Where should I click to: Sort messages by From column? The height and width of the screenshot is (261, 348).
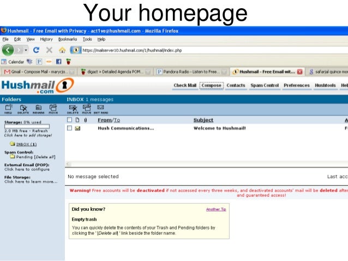click(x=105, y=120)
